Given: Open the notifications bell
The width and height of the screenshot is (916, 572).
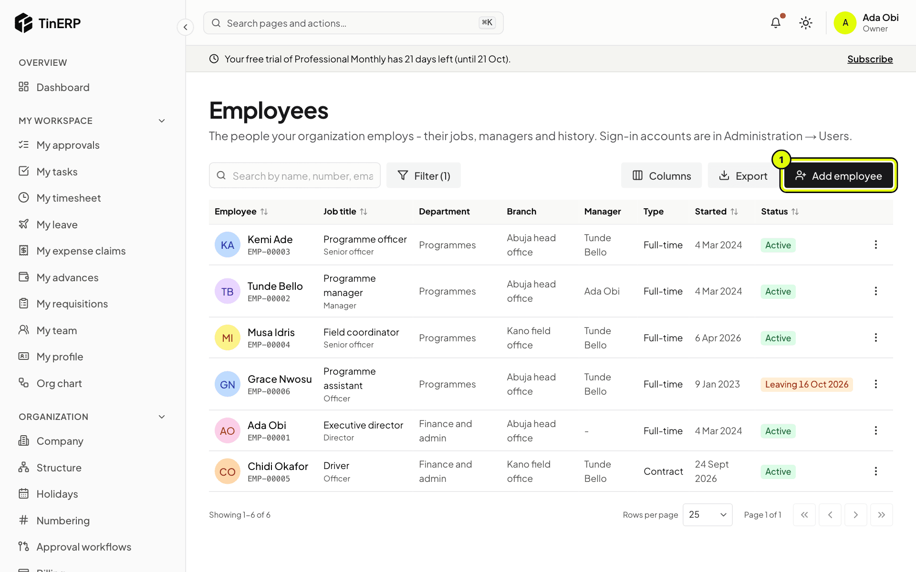Looking at the screenshot, I should (x=776, y=23).
